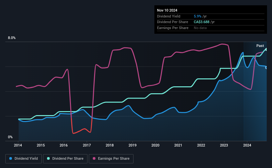Select the 2014 x-axis label

(18, 145)
